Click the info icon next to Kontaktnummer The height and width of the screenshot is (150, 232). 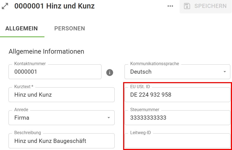pyautogui.click(x=110, y=73)
